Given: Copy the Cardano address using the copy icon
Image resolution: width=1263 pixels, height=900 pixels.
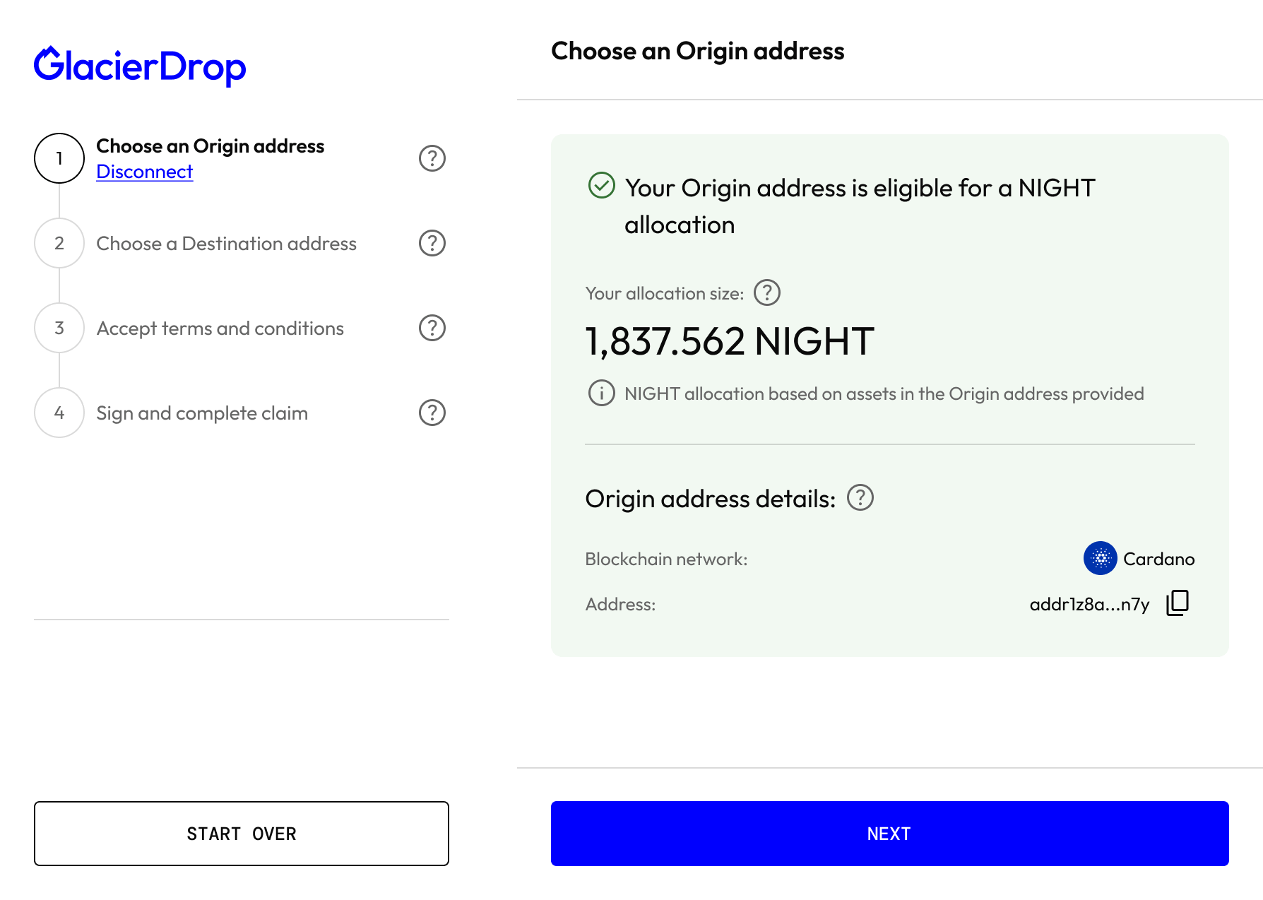Looking at the screenshot, I should coord(1177,603).
